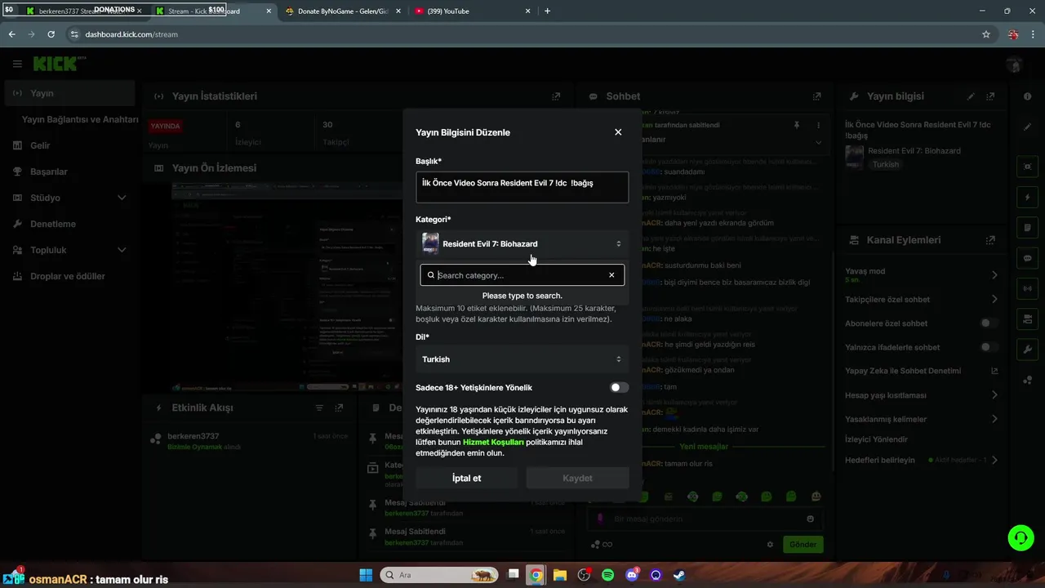This screenshot has height=588, width=1045.
Task: Open the Hizmet Koşulları link
Action: pyautogui.click(x=493, y=442)
